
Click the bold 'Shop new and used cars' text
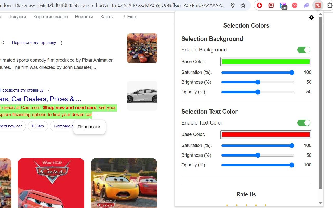pos(70,108)
